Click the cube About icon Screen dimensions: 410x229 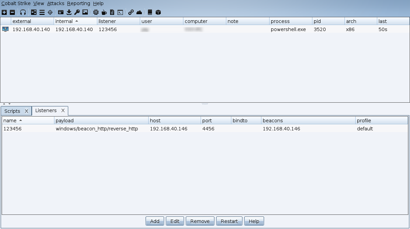pos(158,12)
